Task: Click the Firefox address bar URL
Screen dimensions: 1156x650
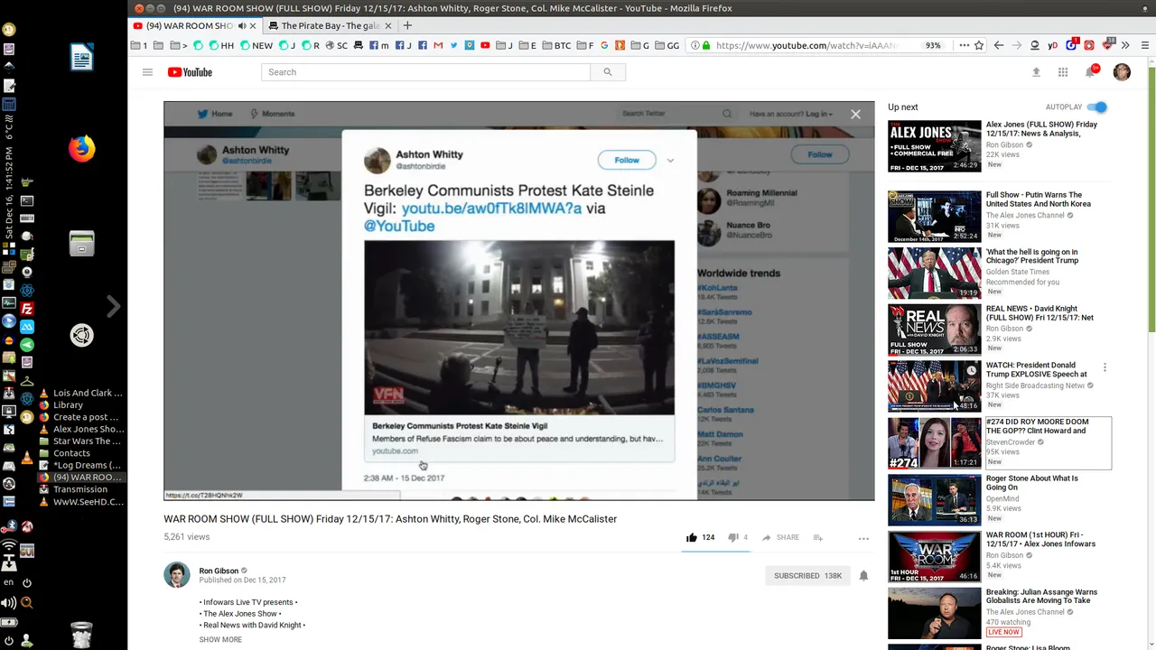Action: coord(806,45)
